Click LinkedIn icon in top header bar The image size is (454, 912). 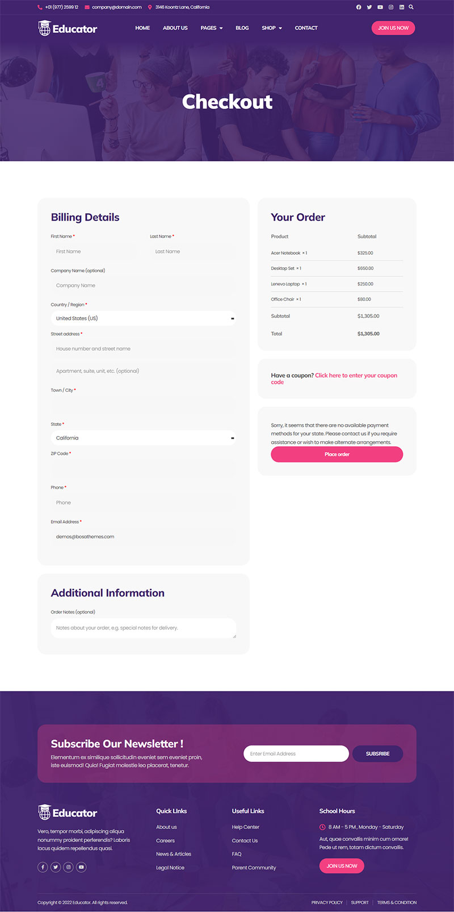tap(402, 7)
